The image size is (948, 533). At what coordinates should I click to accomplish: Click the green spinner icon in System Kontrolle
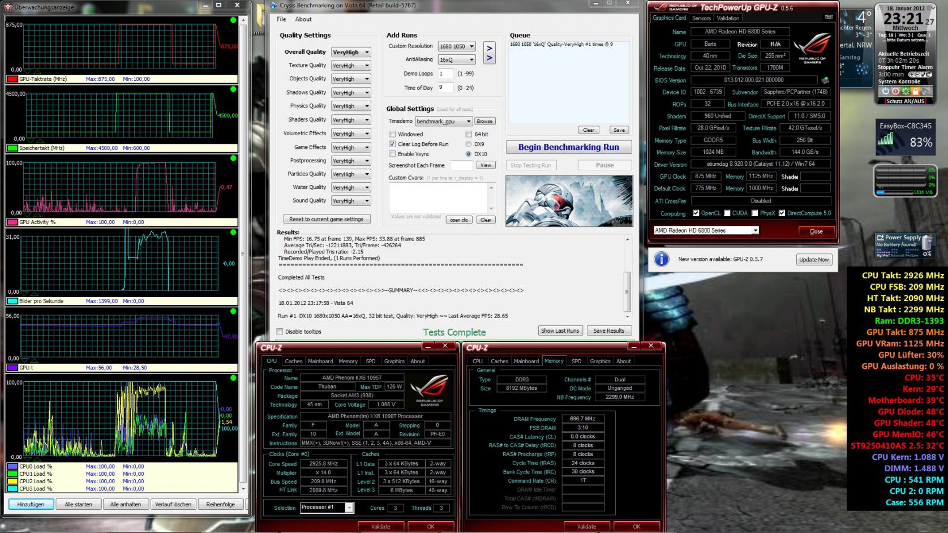pos(906,91)
